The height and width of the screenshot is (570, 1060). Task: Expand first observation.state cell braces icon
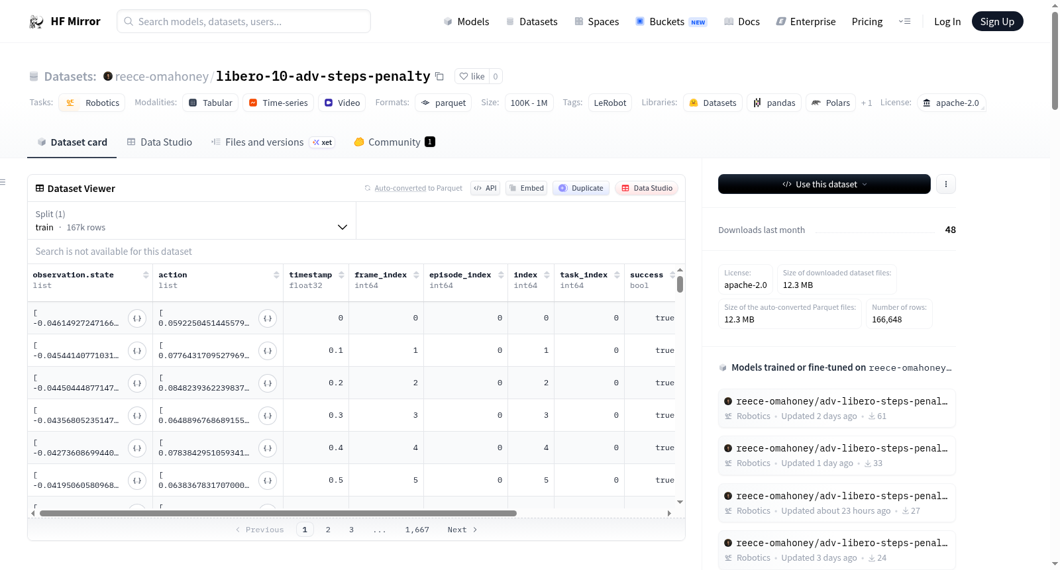[137, 318]
